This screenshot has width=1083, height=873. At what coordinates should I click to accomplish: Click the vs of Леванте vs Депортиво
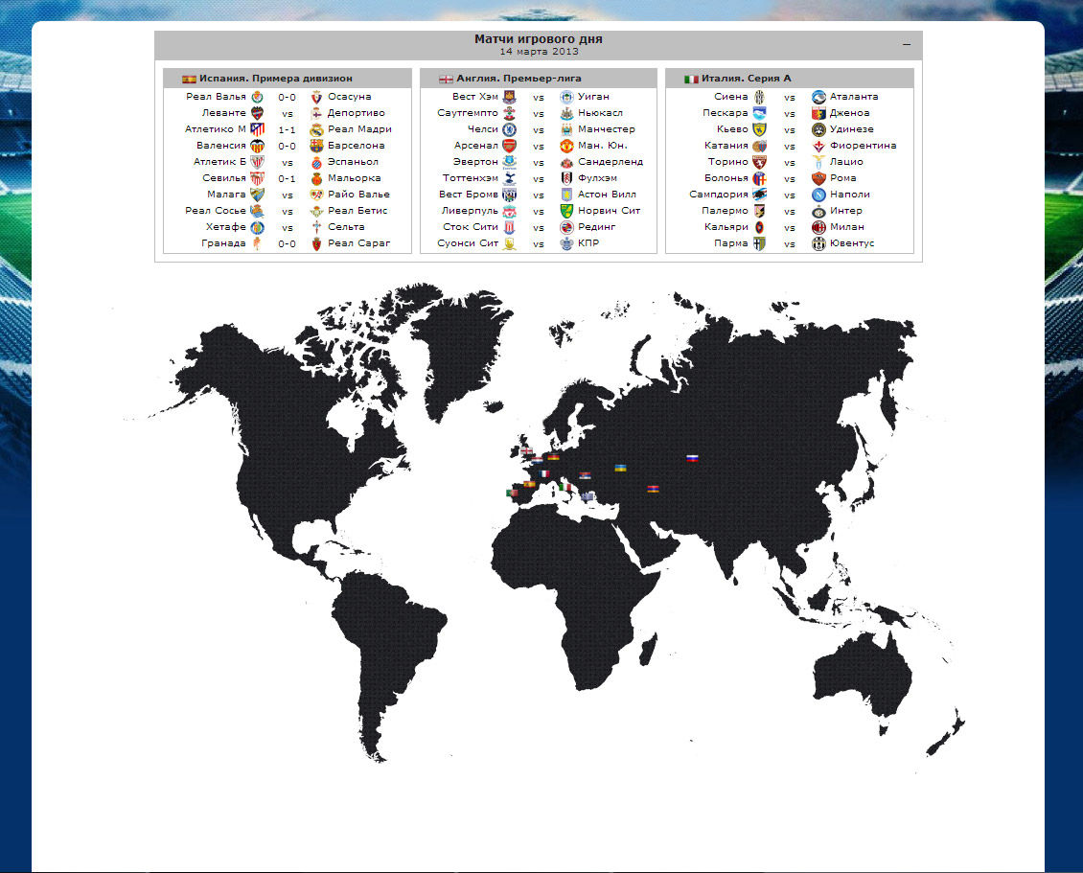(x=288, y=114)
